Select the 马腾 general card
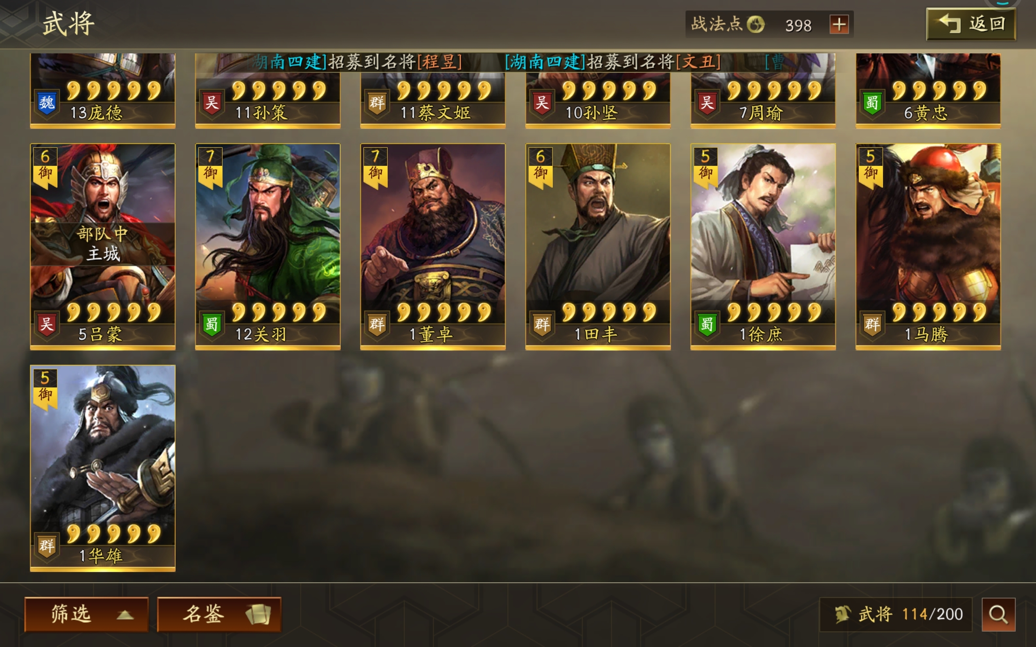The width and height of the screenshot is (1036, 647). [x=928, y=247]
